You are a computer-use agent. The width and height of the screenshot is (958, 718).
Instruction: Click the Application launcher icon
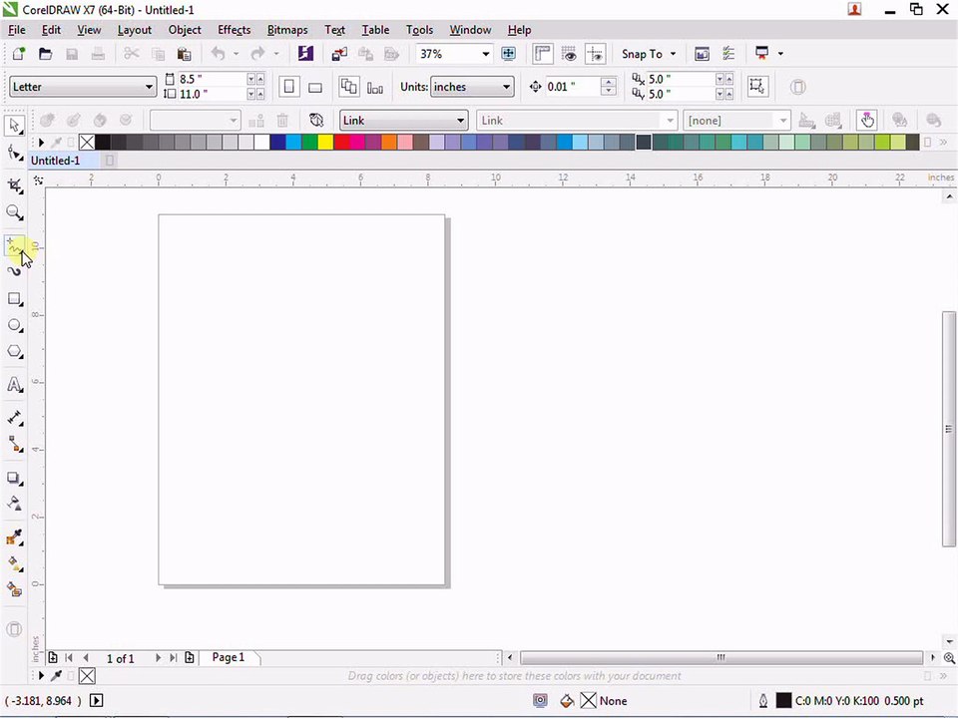tap(761, 54)
